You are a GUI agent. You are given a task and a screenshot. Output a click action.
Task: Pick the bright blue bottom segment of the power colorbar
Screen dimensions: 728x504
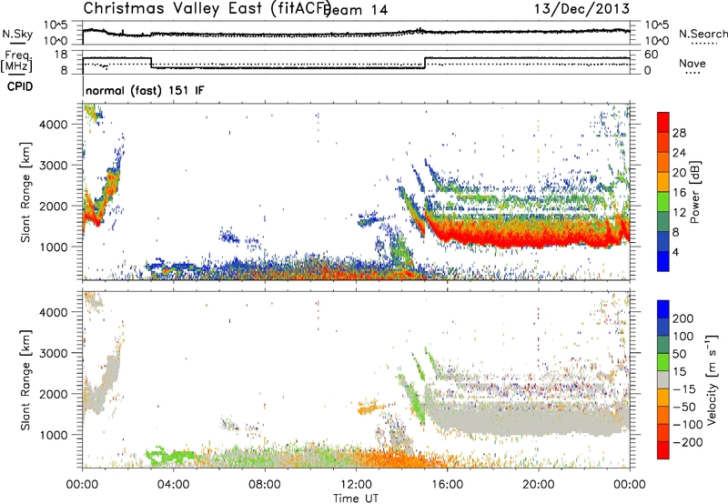click(x=663, y=261)
